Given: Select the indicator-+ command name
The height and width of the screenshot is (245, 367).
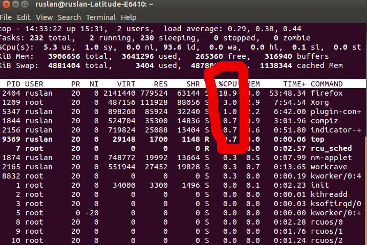Looking at the screenshot, I should tap(336, 130).
